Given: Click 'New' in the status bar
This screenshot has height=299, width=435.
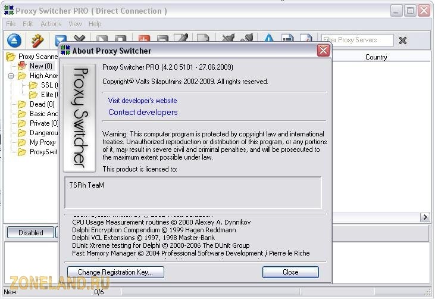Looking at the screenshot, I should [10, 292].
